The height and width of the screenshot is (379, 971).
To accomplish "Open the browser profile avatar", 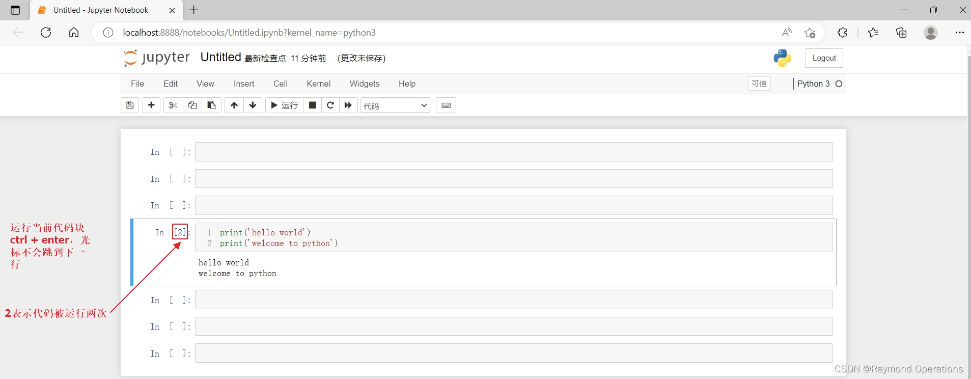I will [x=931, y=33].
